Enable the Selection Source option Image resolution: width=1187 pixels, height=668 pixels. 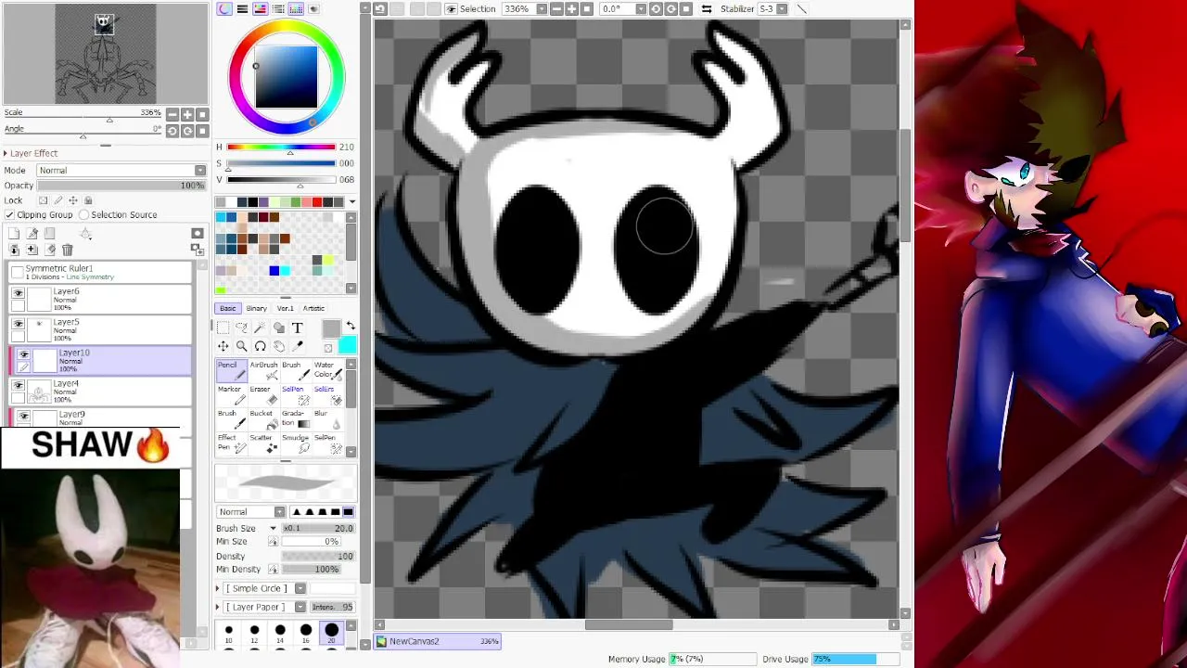(x=84, y=214)
